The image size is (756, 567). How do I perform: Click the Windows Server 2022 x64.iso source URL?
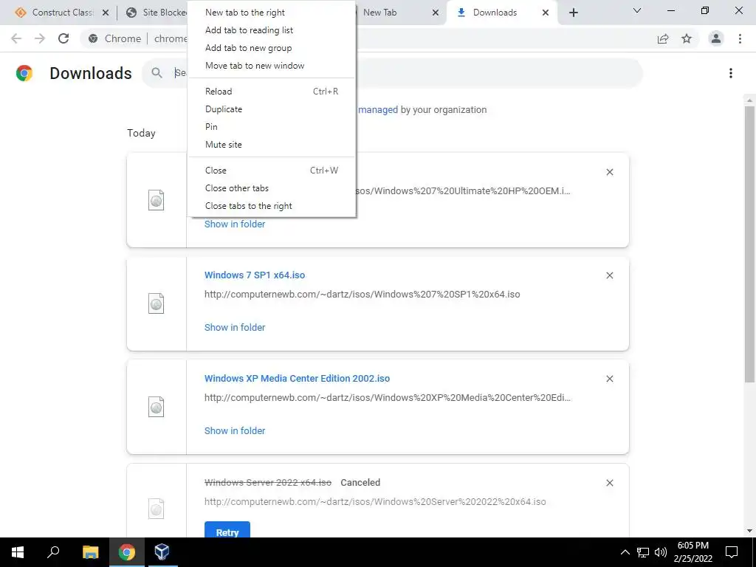click(375, 502)
